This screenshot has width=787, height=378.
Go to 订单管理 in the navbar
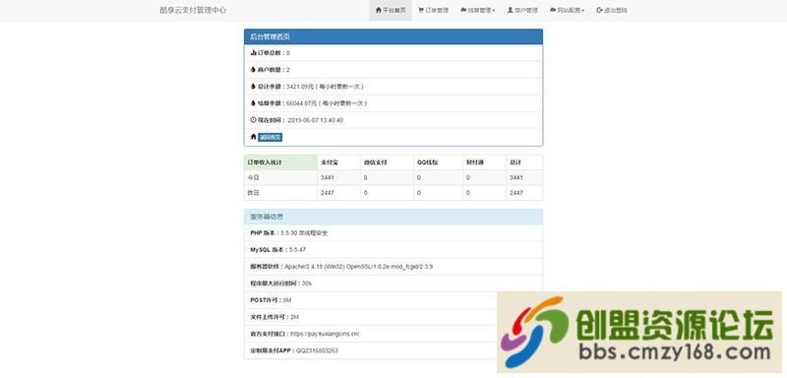coord(433,10)
